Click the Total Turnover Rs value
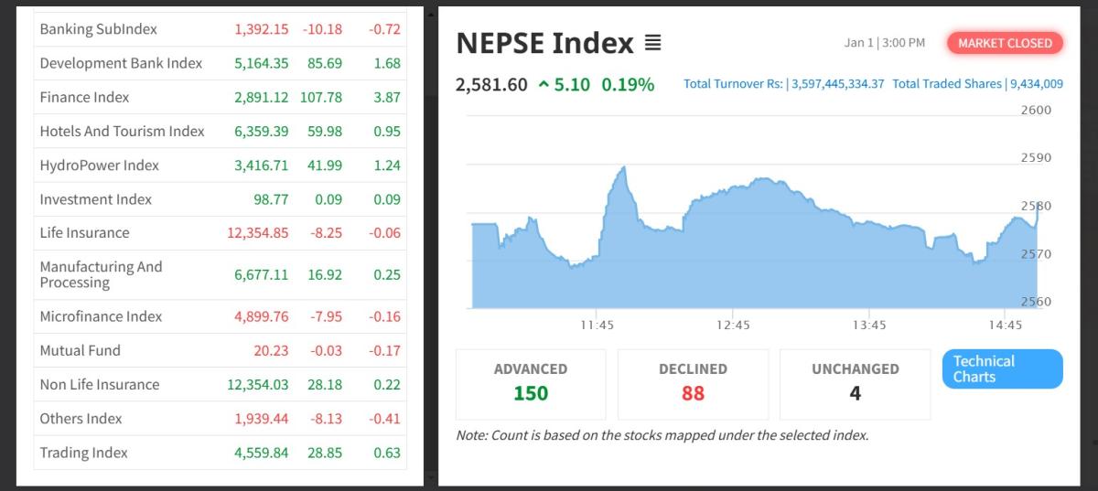1098x491 pixels. pos(837,84)
